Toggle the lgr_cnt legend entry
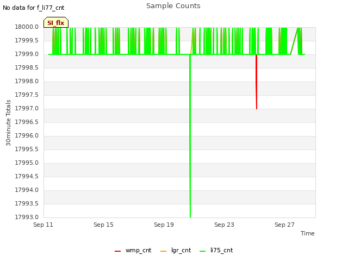Image resolution: width=348 pixels, height=261 pixels. point(175,250)
